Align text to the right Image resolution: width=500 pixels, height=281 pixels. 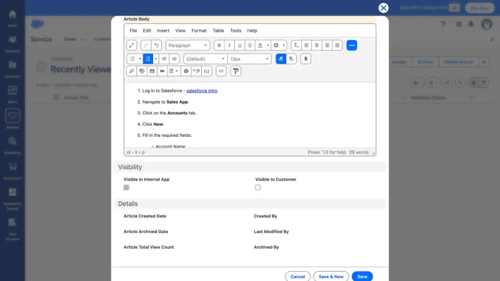[327, 45]
